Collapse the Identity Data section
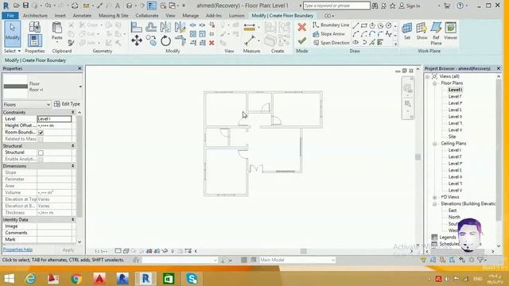509x286 pixels. click(x=72, y=220)
